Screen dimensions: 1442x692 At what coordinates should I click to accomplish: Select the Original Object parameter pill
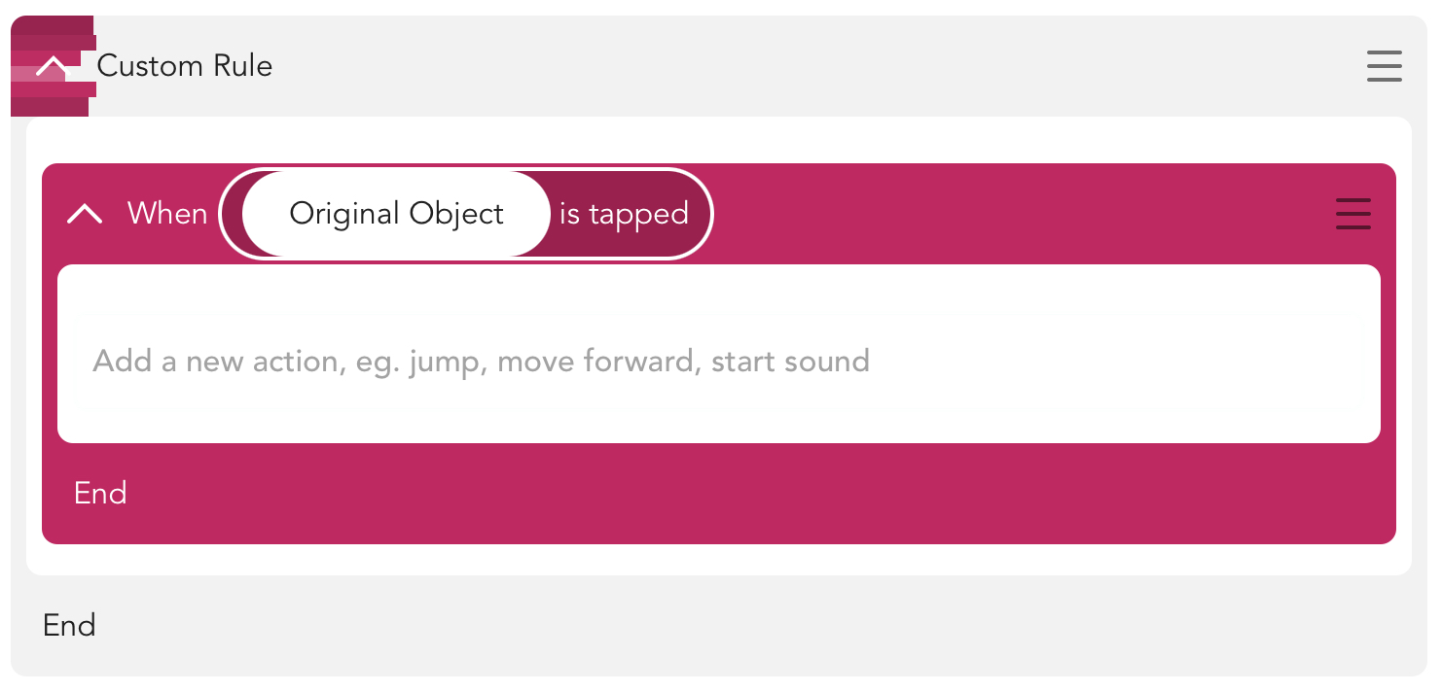click(x=396, y=214)
